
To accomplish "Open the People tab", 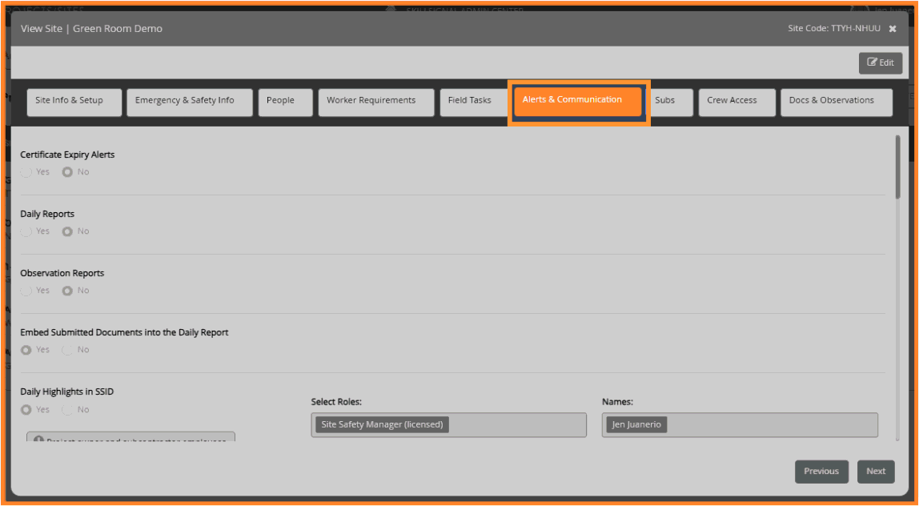I will point(286,102).
